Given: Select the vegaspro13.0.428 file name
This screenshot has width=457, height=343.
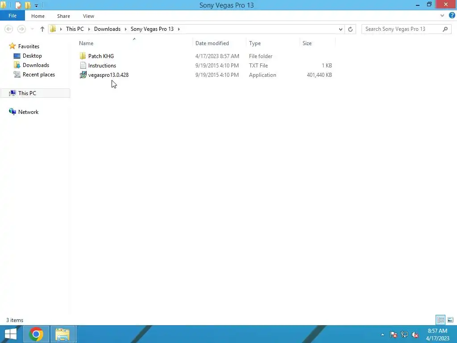Looking at the screenshot, I should [x=108, y=75].
